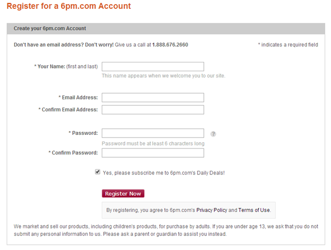This screenshot has width=331, height=250.
Task: Click the 'Register for a 6pm.com Account' heading
Action: pyautogui.click(x=69, y=6)
